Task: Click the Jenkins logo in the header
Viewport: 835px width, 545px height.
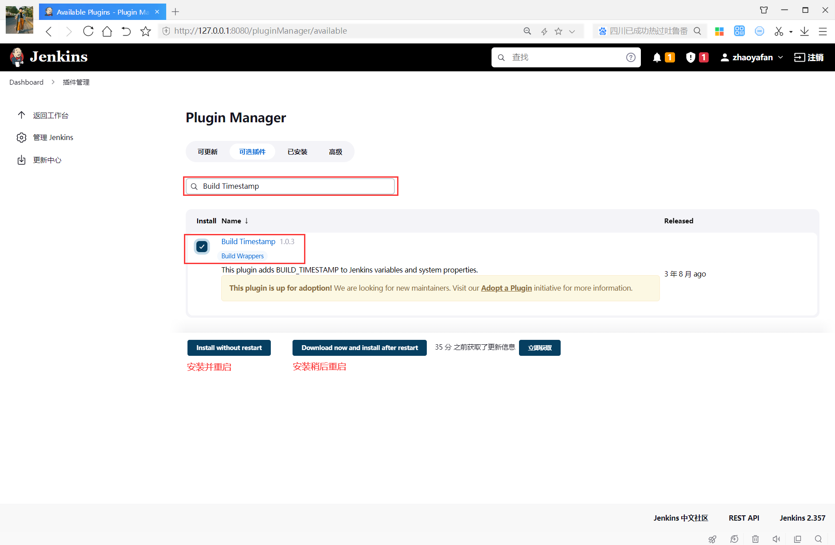Action: point(49,57)
